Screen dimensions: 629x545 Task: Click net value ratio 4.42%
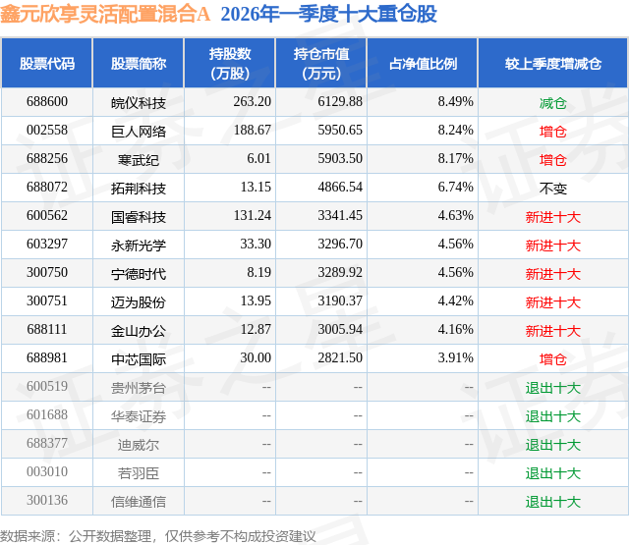(x=455, y=300)
